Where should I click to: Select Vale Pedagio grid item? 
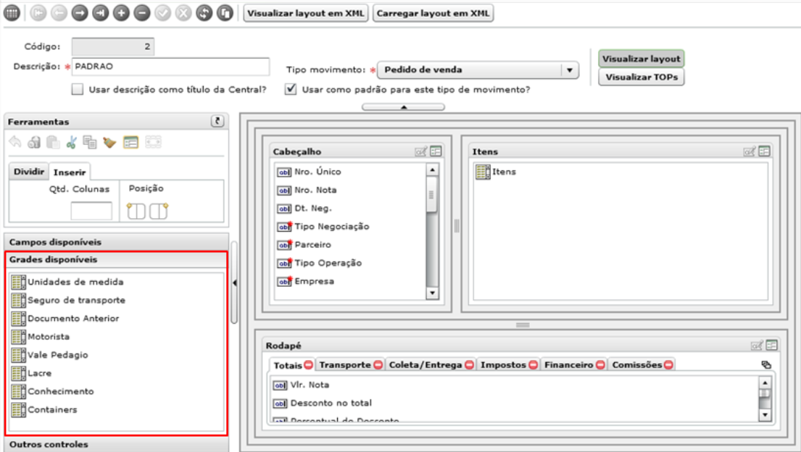(x=49, y=355)
